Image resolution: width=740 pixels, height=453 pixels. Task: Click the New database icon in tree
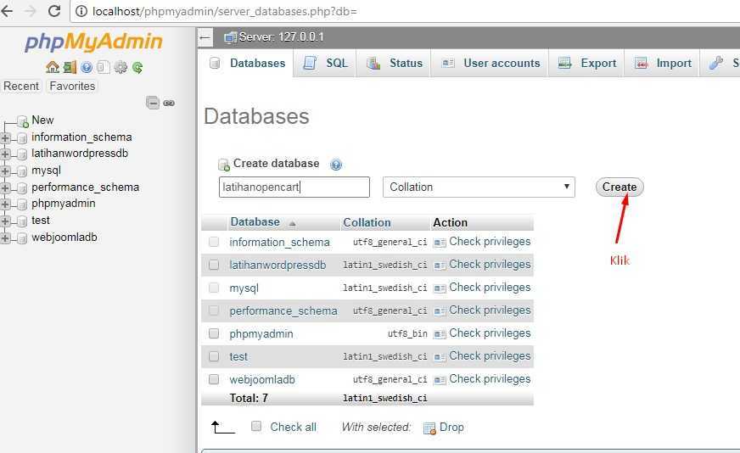tap(23, 121)
